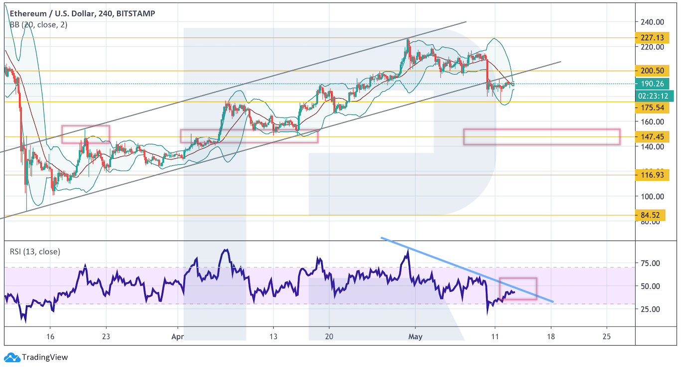Click the 20 date label on time axis

pos(329,336)
